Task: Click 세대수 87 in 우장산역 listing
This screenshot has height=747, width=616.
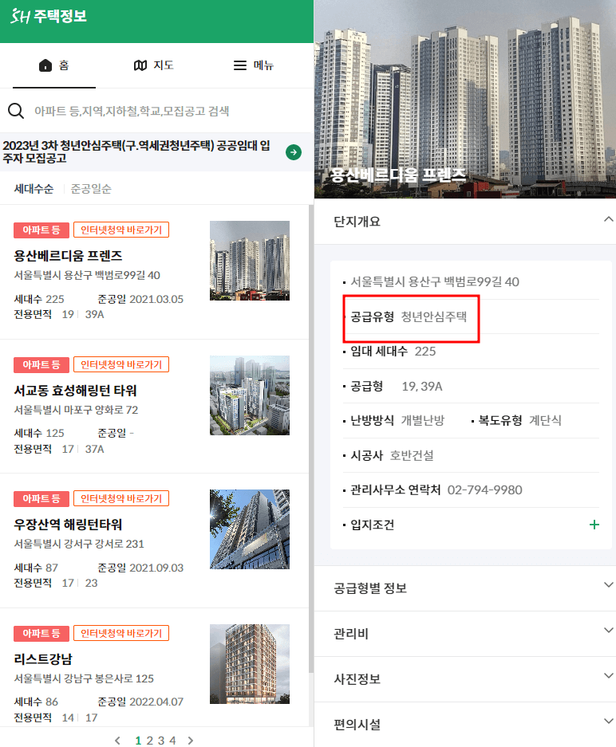Action: [x=36, y=568]
